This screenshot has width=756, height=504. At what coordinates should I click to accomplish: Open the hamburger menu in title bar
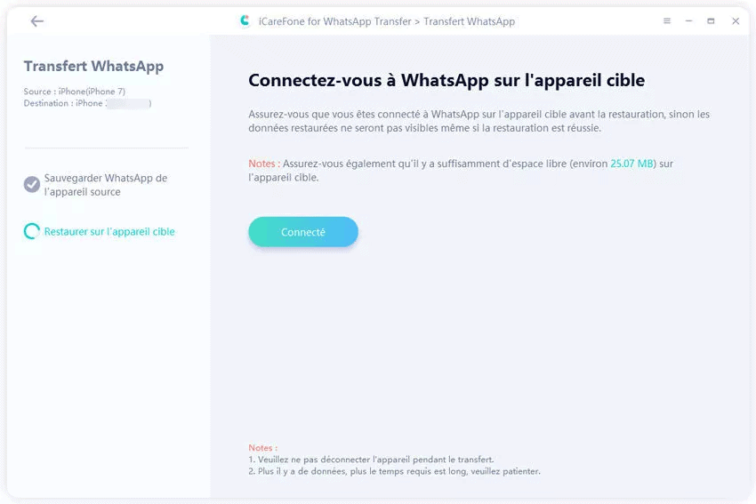[x=667, y=20]
